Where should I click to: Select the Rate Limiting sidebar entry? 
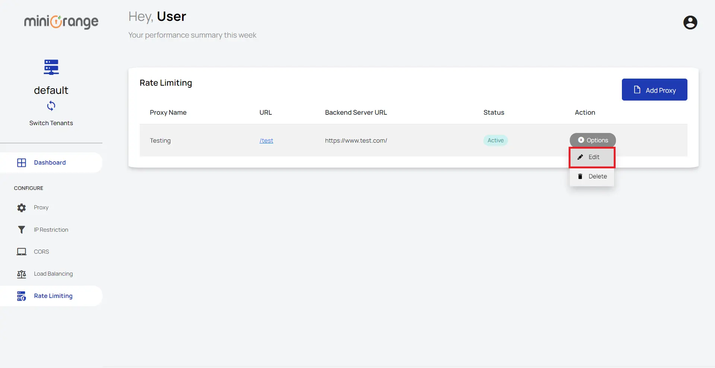(53, 295)
